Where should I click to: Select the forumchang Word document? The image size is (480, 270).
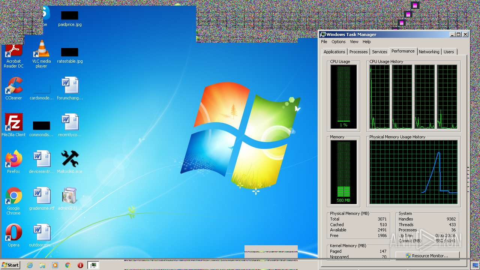(70, 88)
